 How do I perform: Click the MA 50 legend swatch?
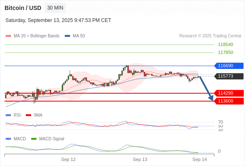click(x=67, y=36)
